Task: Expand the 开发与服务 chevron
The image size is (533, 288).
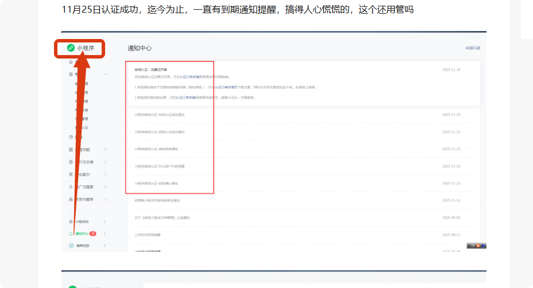Action: (105, 199)
